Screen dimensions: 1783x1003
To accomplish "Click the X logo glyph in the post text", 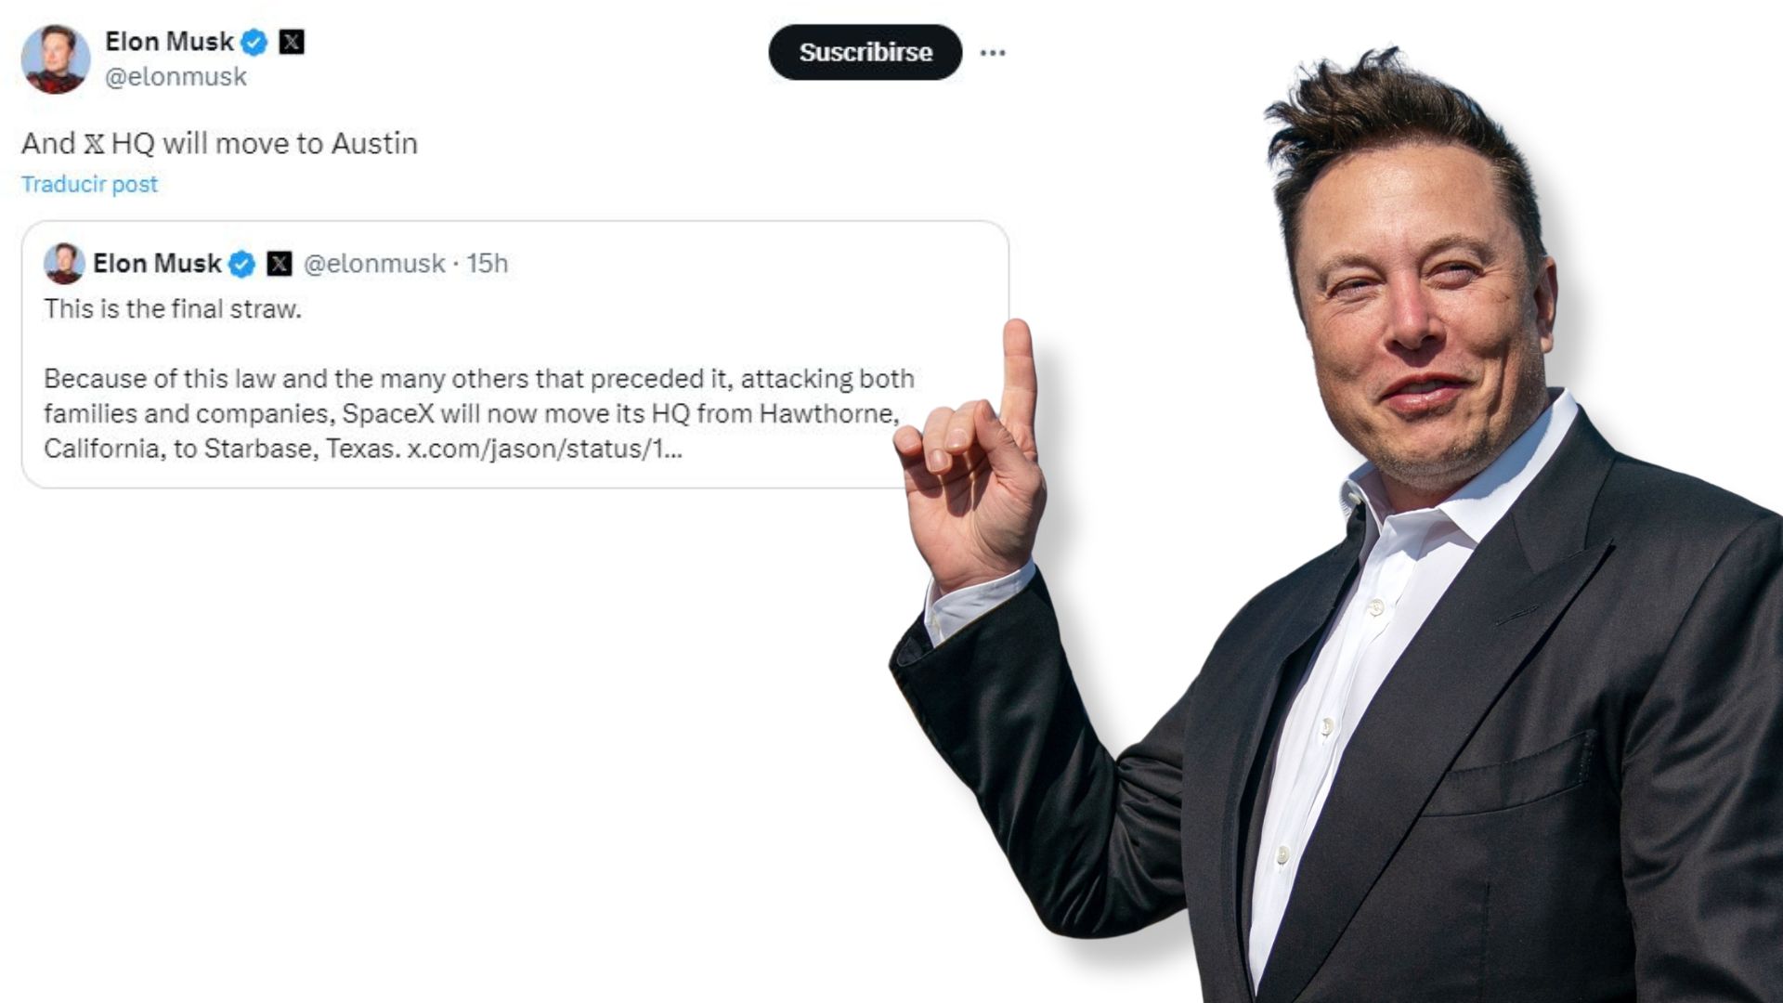I will point(94,144).
